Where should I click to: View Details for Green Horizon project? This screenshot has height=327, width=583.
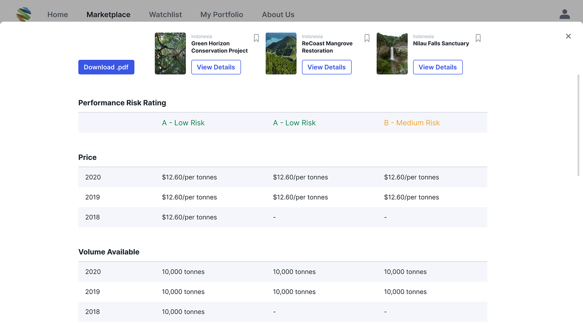click(x=216, y=67)
